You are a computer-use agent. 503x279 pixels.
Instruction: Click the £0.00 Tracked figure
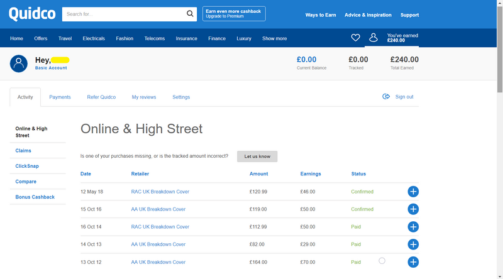pos(358,60)
